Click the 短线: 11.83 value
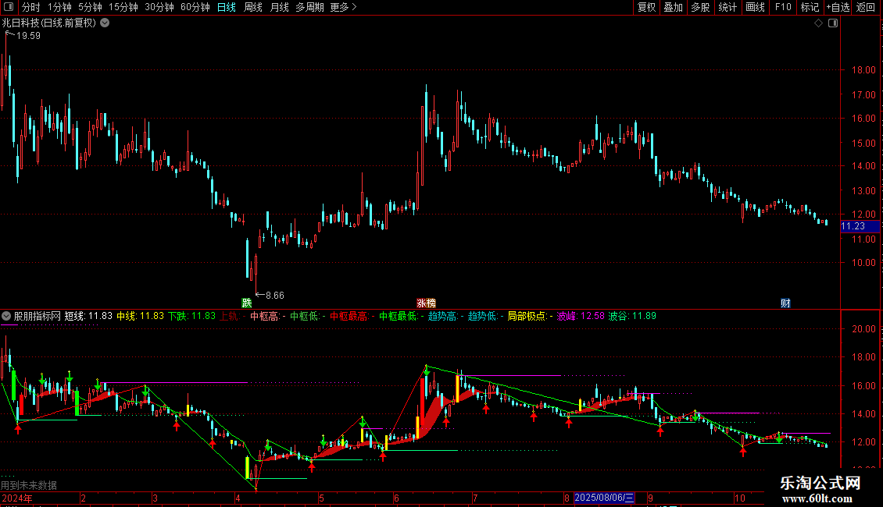 (88, 316)
